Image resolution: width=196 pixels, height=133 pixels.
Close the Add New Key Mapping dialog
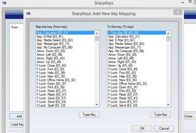[x=178, y=12]
